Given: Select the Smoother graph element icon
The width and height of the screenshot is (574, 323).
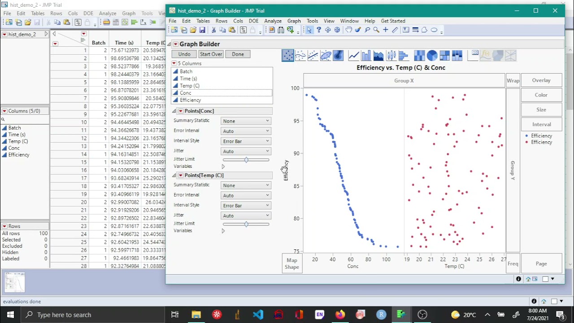Looking at the screenshot, I should pos(300,56).
